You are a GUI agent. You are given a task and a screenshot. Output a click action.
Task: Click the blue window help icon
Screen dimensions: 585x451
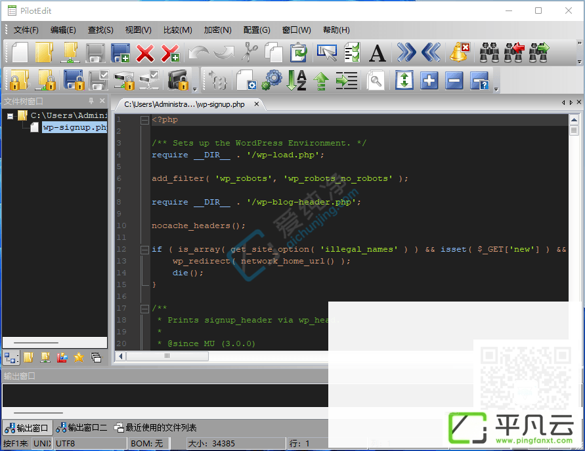(x=479, y=80)
